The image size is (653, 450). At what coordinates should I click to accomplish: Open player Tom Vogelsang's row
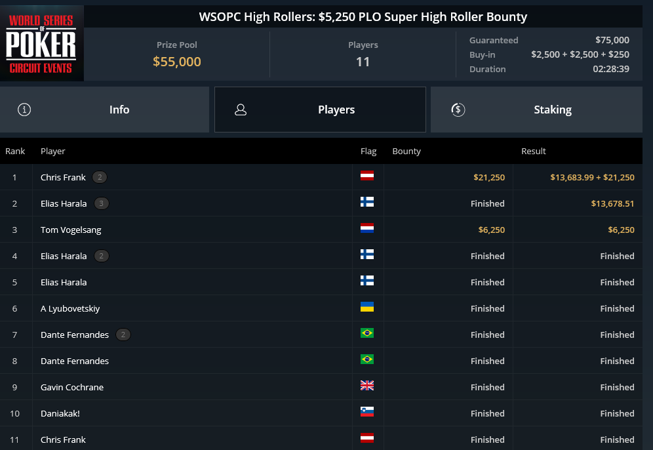pyautogui.click(x=321, y=230)
